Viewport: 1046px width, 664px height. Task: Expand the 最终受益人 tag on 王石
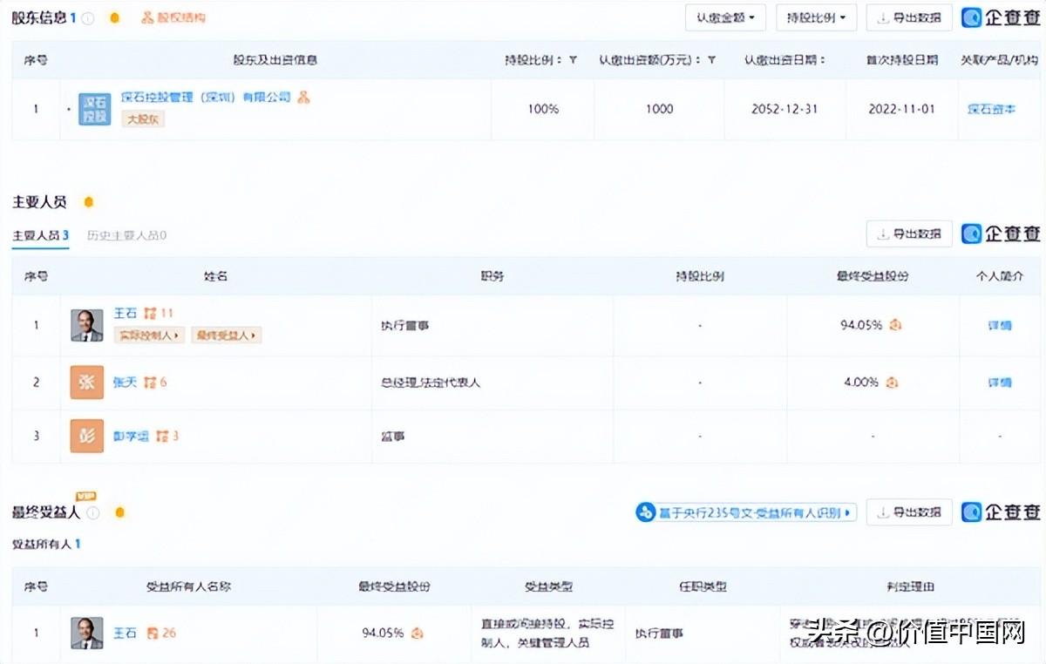(x=227, y=335)
